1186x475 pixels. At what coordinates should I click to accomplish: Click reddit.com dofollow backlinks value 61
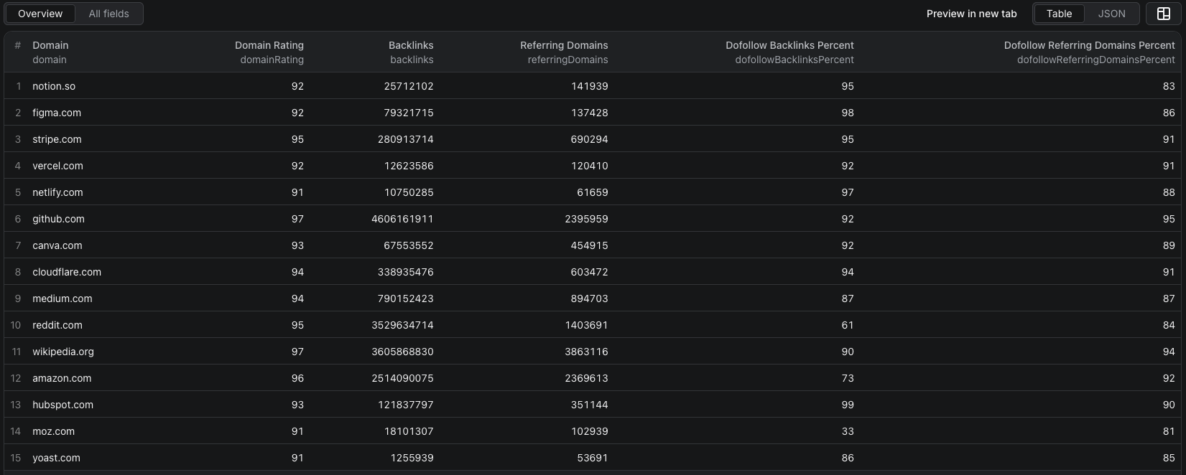coord(848,325)
